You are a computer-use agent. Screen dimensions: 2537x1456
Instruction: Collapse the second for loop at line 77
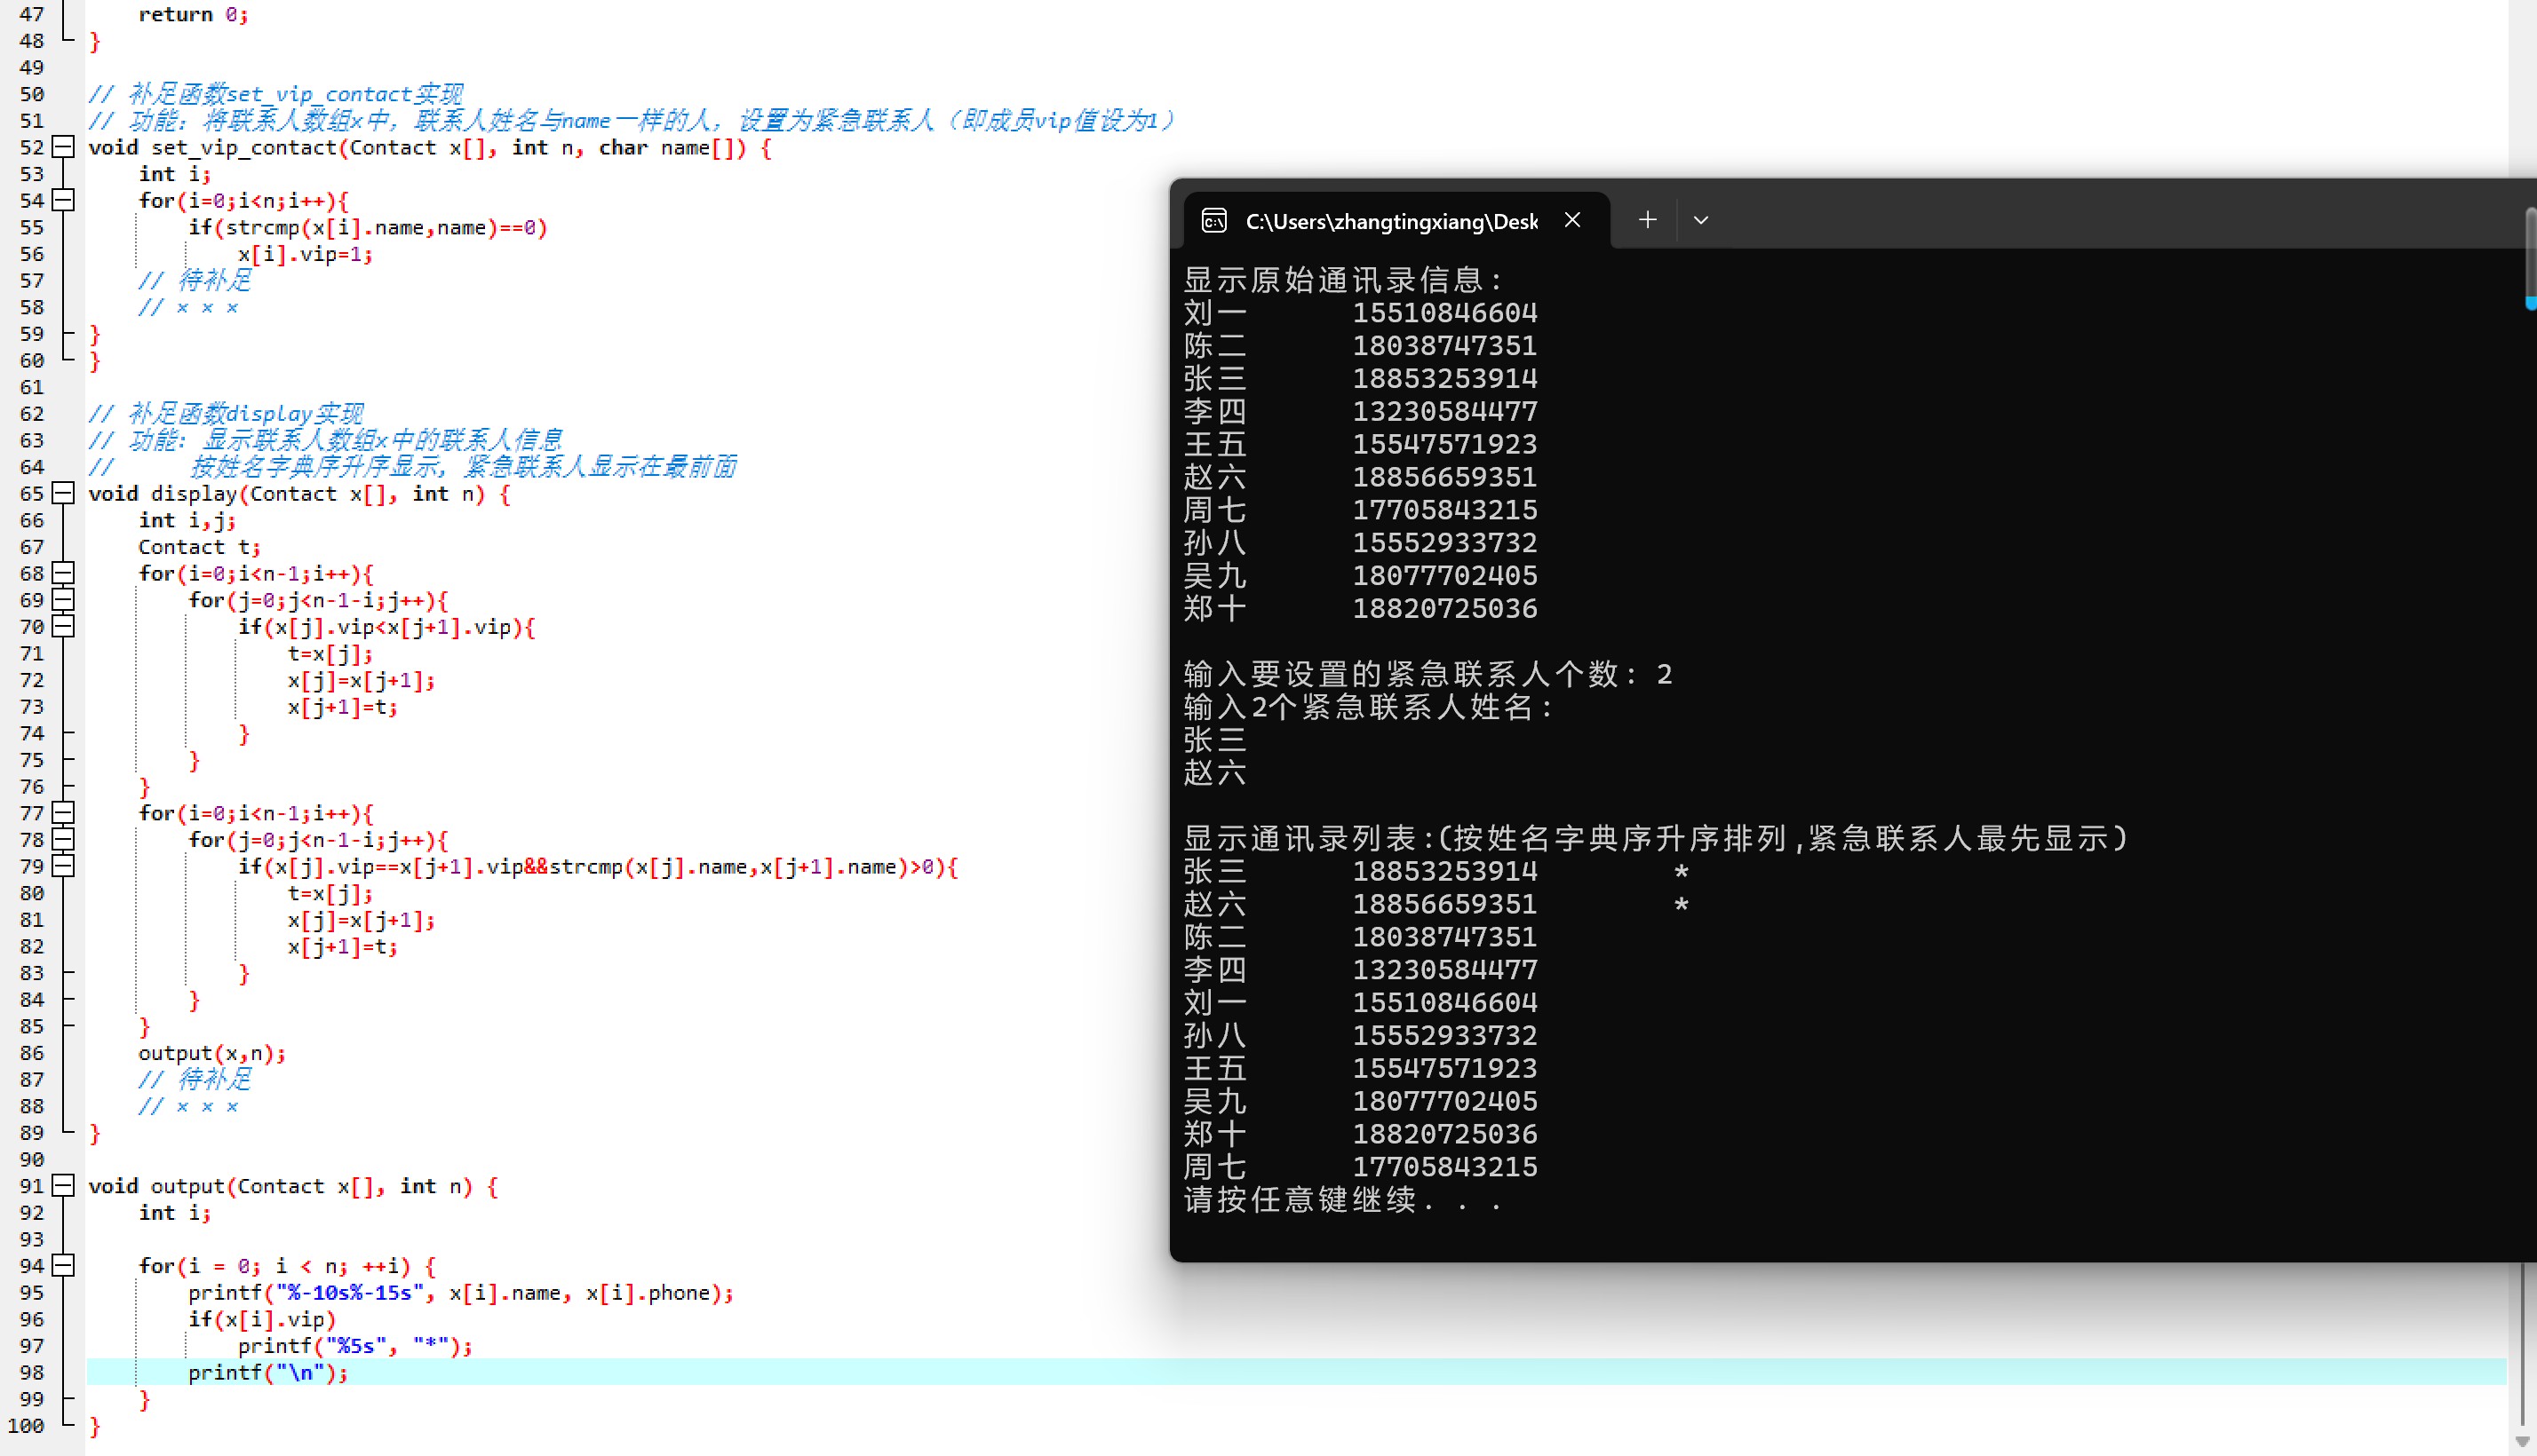(63, 813)
